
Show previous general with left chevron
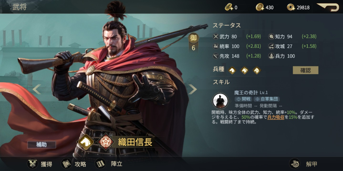37,89
